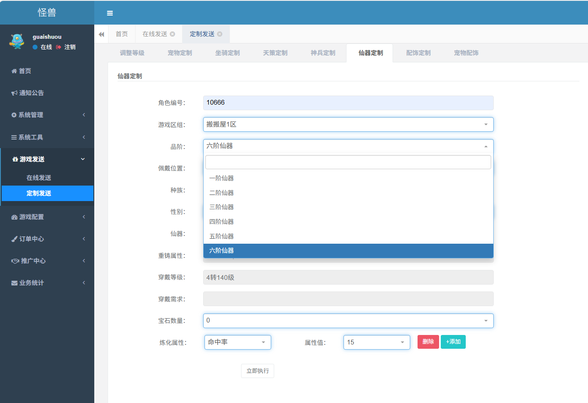Screen dimensions: 588x403
Task: Switch to the 宠物定制 tab
Action: 180,53
